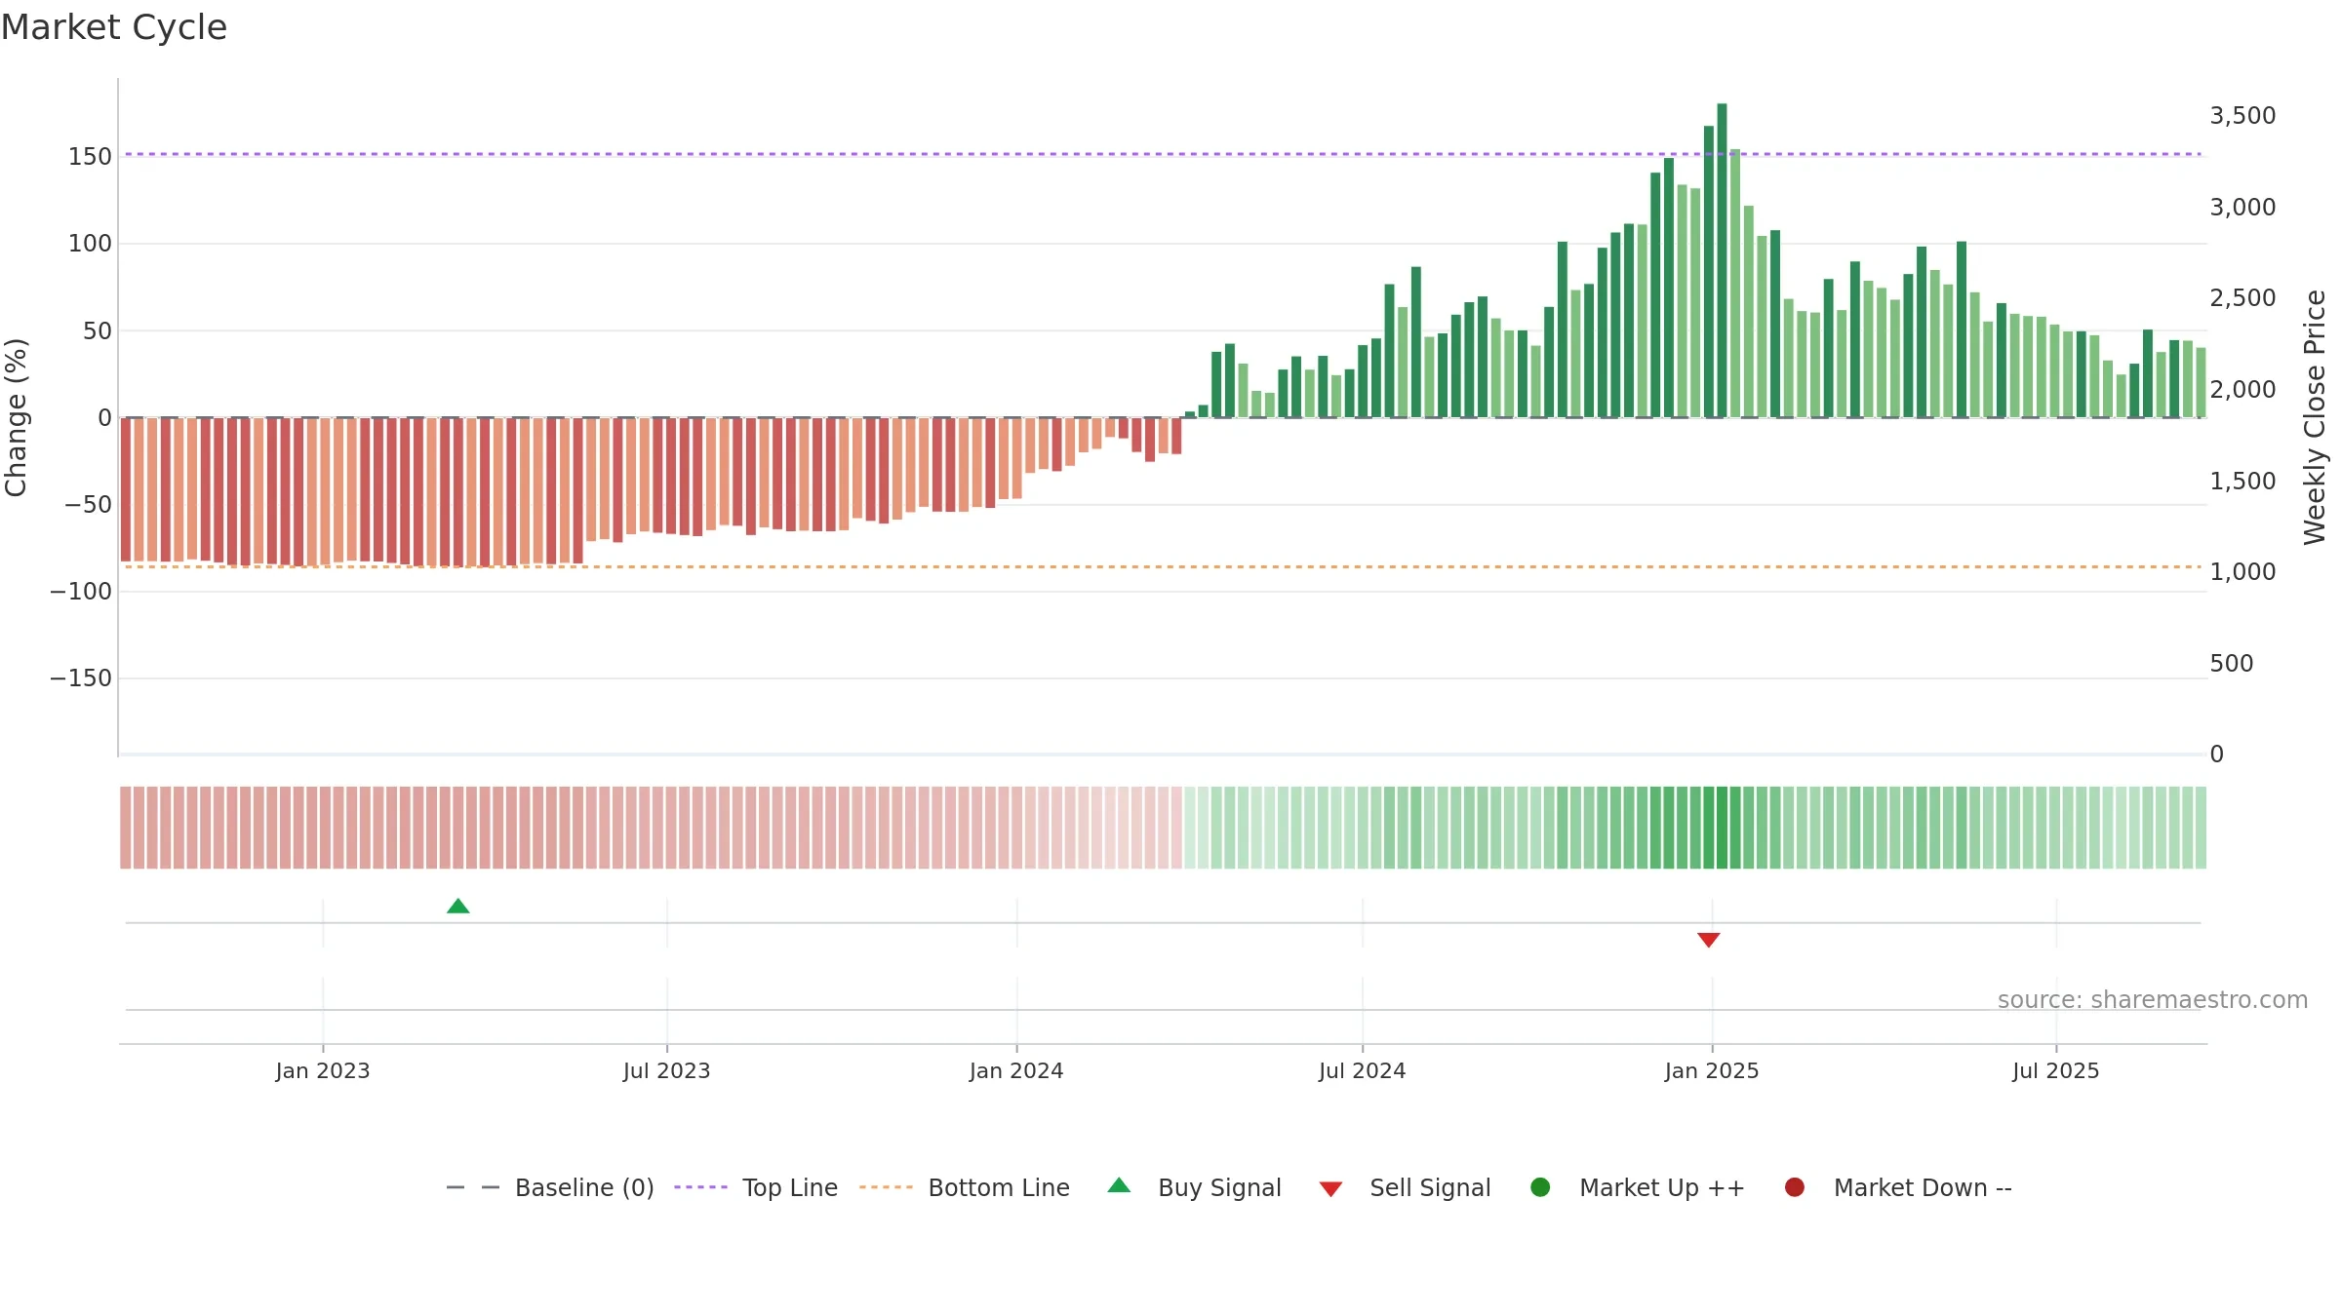The image size is (2341, 1316).
Task: Click the Baseline (0) dashed line legend icon
Action: click(473, 1187)
